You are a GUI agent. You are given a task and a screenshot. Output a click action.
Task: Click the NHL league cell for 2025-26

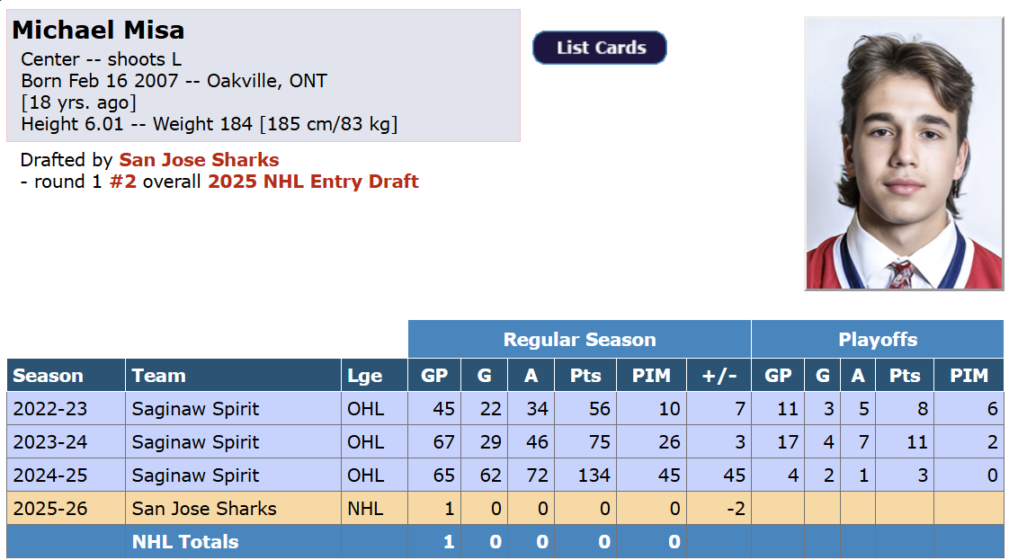click(x=365, y=509)
